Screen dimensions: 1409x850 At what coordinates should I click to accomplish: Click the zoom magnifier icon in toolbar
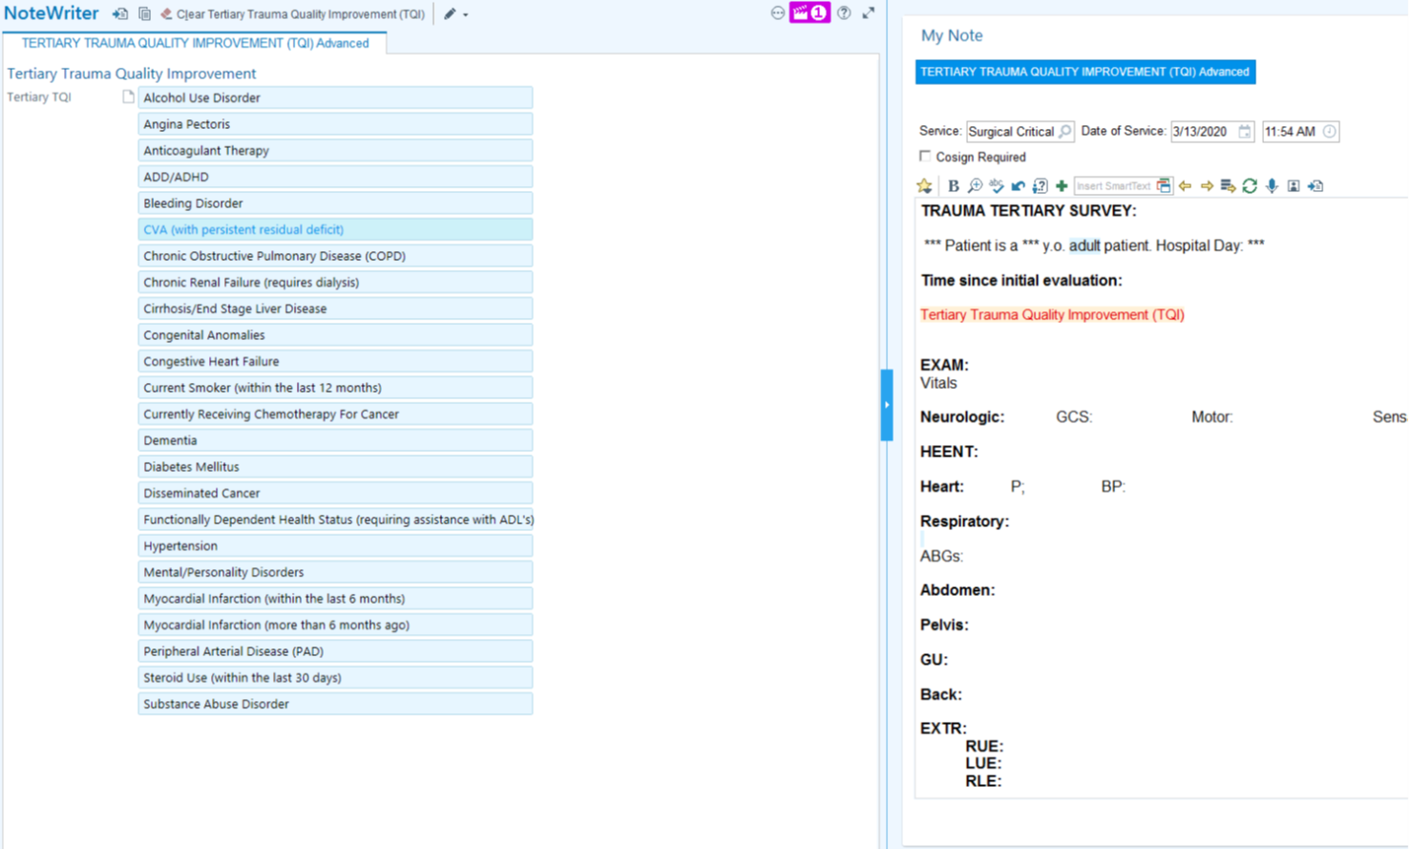975,186
